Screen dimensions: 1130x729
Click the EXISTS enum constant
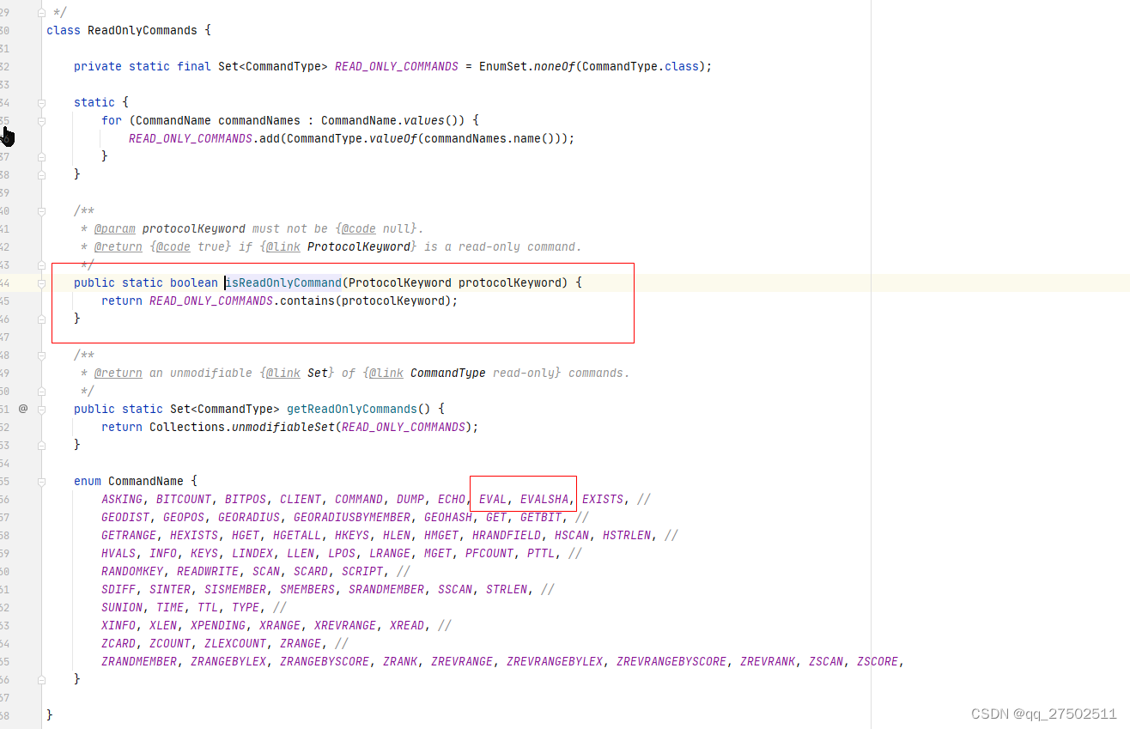[x=603, y=499]
